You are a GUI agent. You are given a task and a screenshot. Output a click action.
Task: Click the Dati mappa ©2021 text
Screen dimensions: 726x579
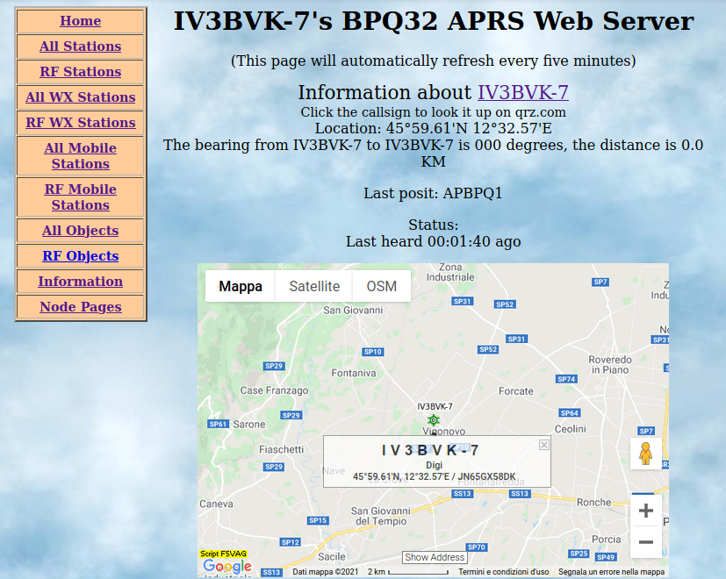326,572
